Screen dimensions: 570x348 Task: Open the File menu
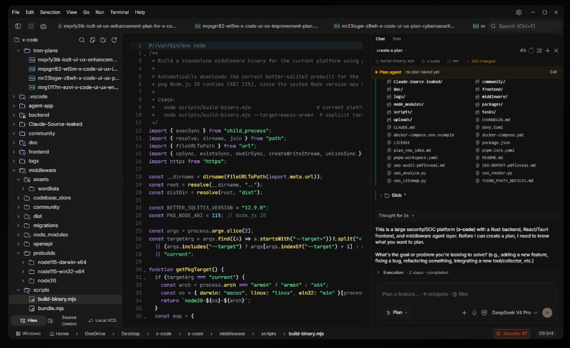[x=16, y=12]
